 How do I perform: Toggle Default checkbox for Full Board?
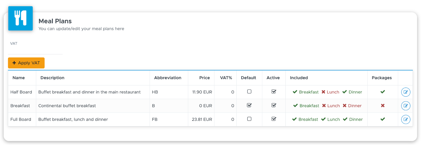coord(249,119)
